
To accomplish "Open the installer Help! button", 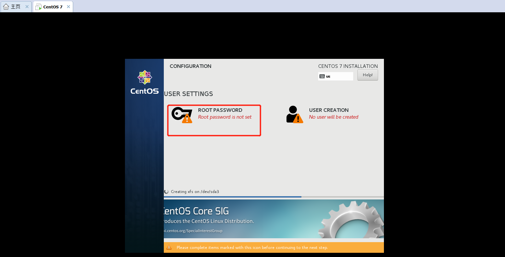I will pyautogui.click(x=368, y=75).
